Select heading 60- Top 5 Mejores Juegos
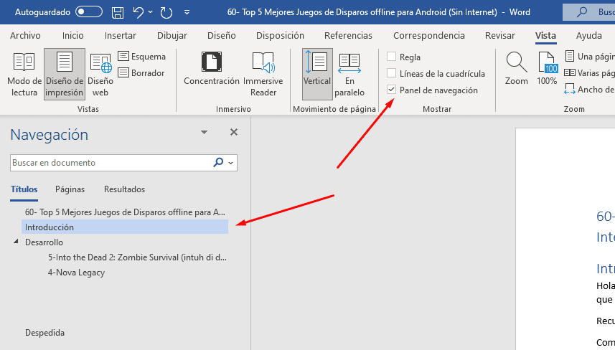The image size is (615, 350). coord(125,212)
